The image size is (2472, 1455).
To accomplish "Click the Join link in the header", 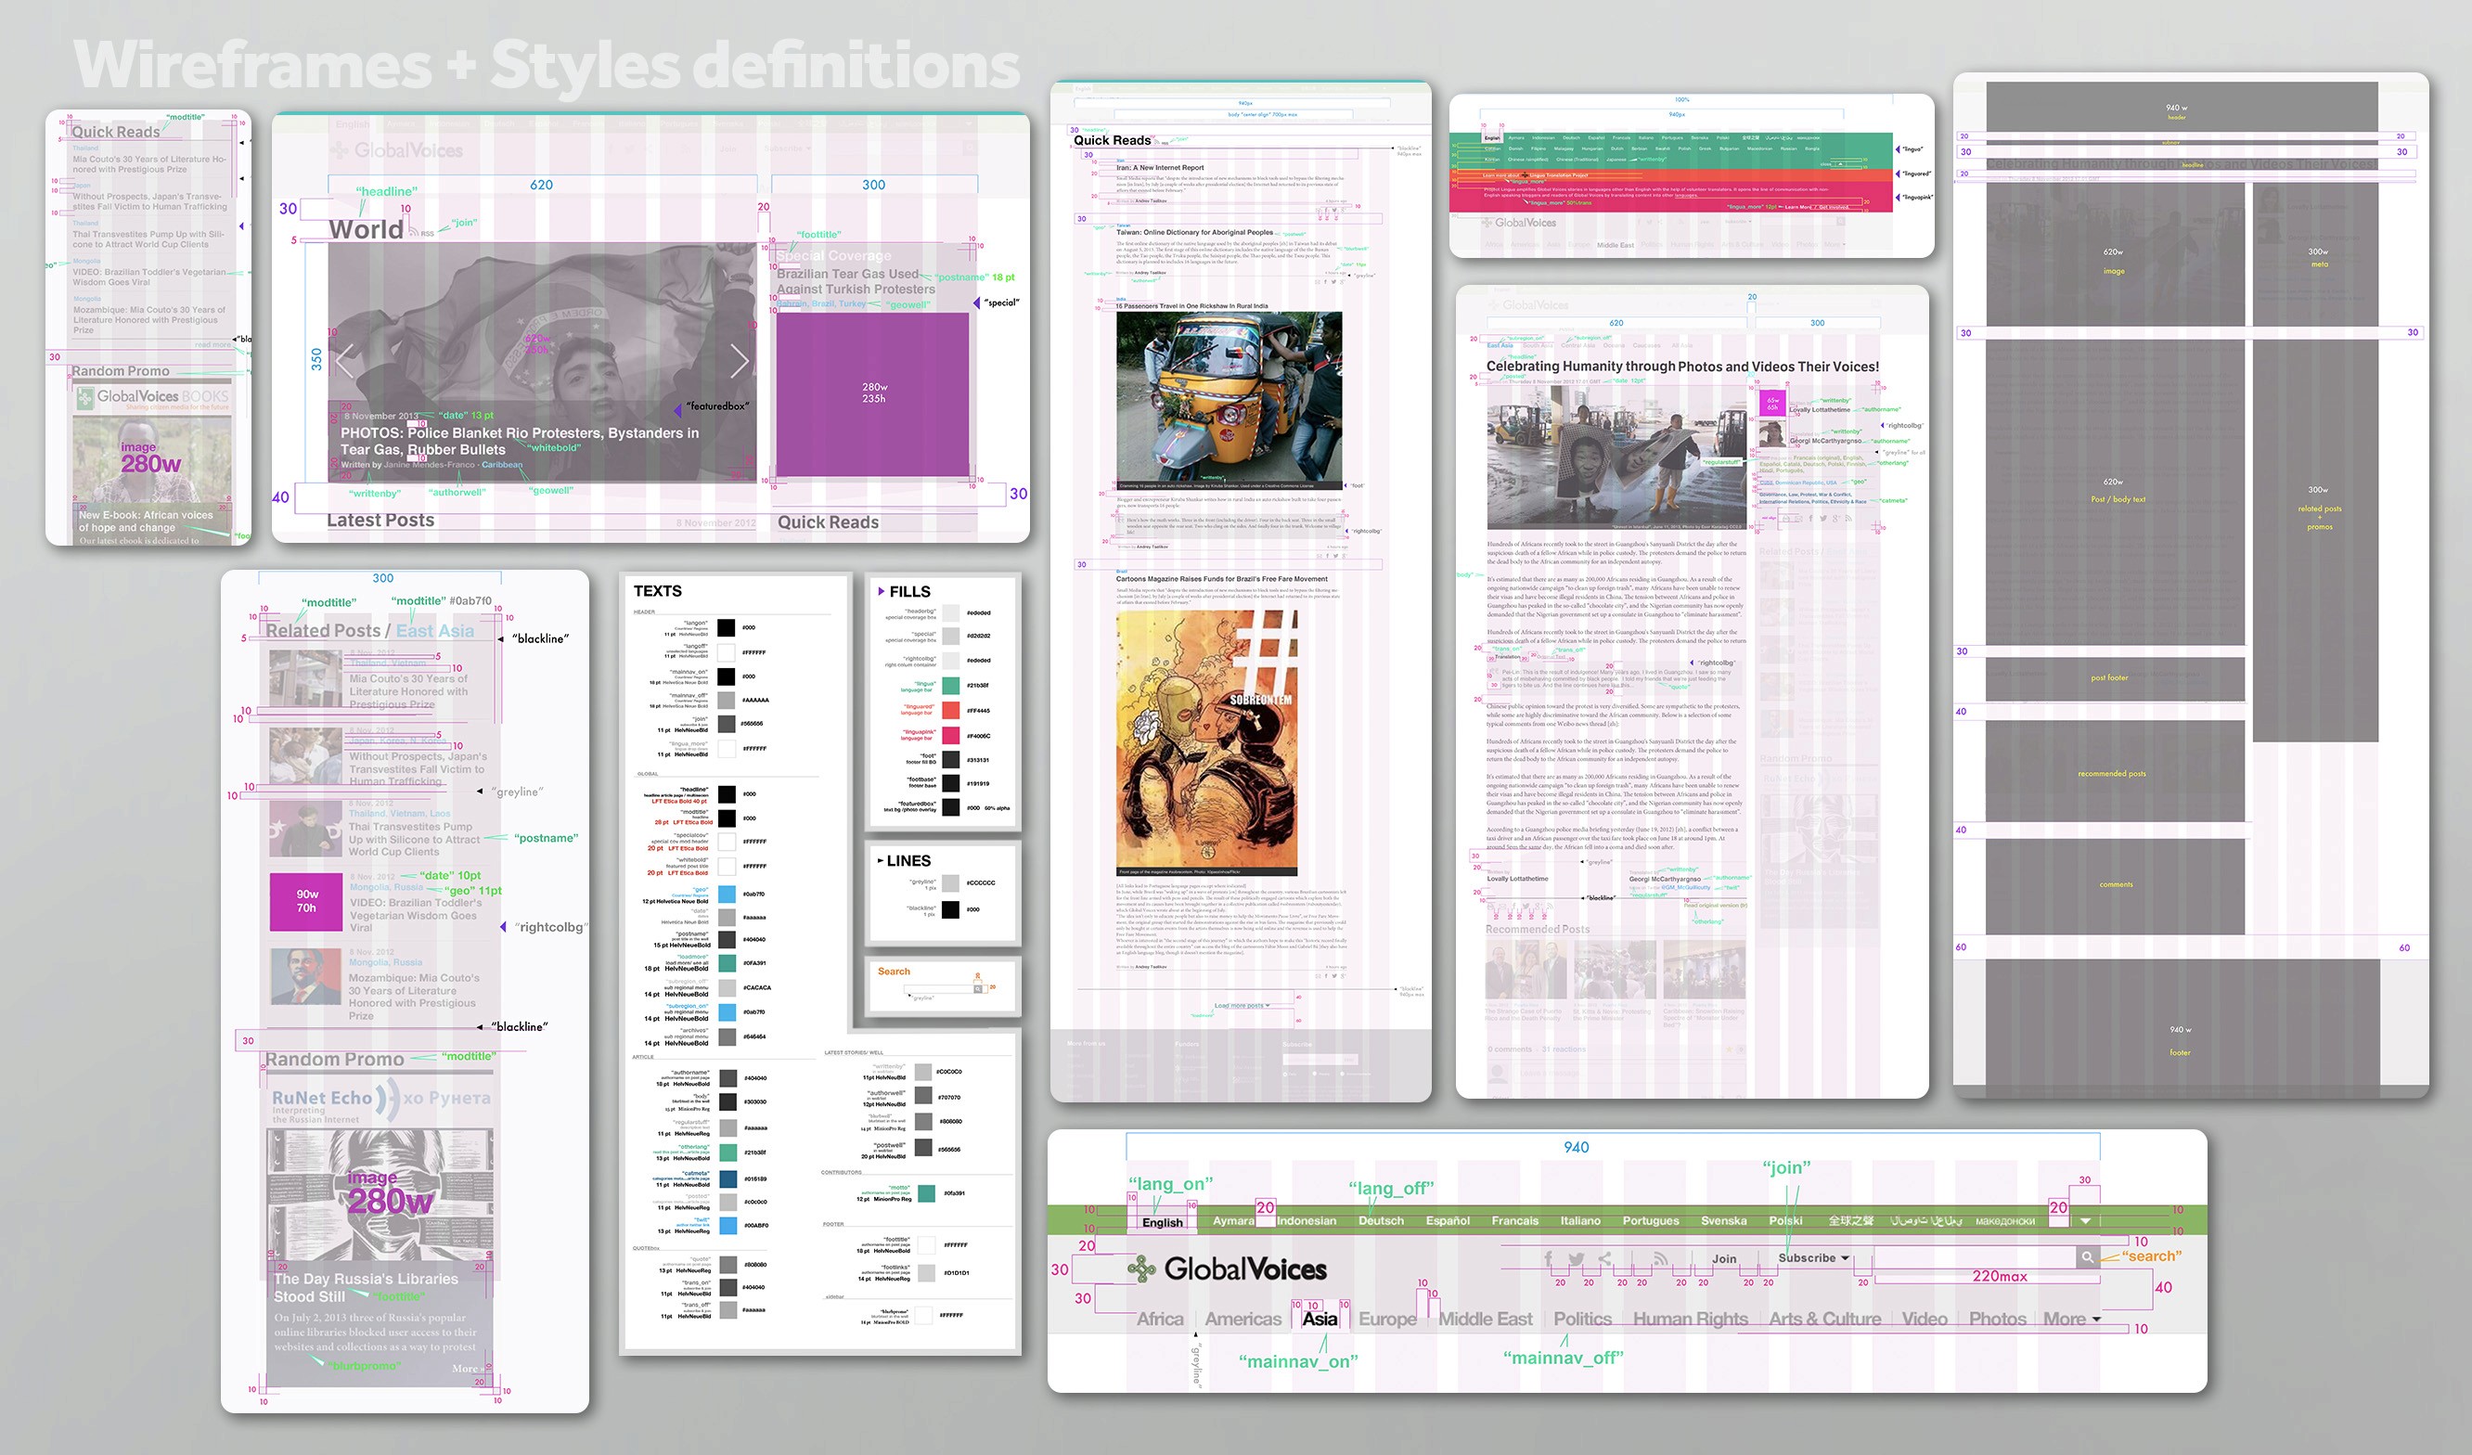I will click(1723, 1259).
